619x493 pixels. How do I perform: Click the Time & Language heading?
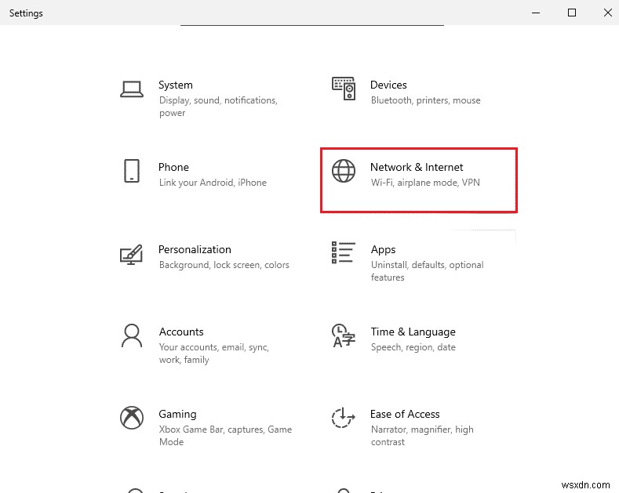point(413,332)
